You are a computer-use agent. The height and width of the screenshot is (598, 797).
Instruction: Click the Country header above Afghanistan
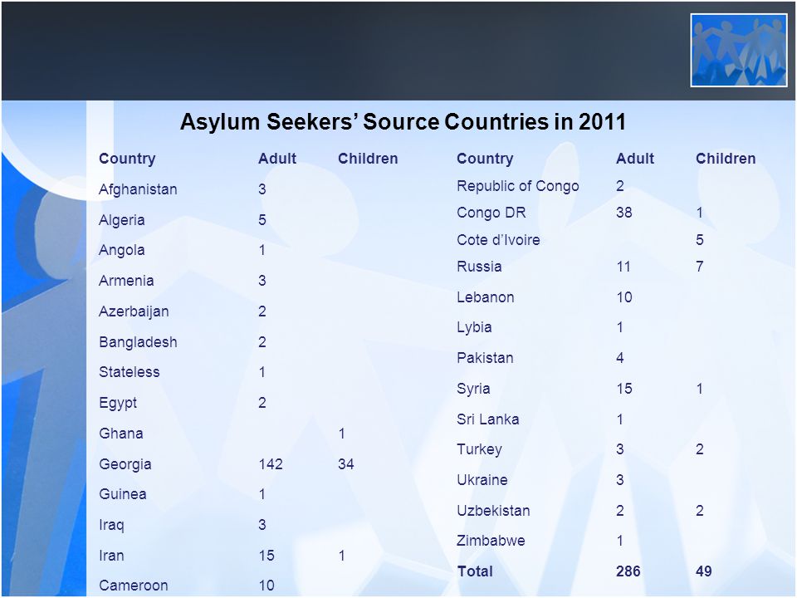tap(127, 159)
